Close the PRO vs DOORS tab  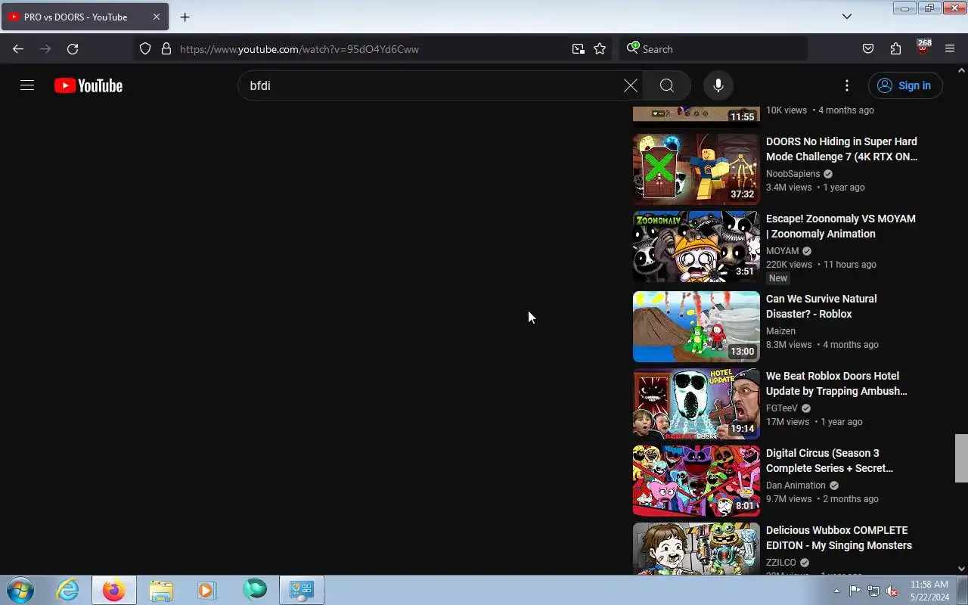(157, 17)
